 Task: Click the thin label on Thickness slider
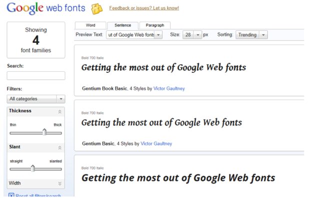click(13, 125)
